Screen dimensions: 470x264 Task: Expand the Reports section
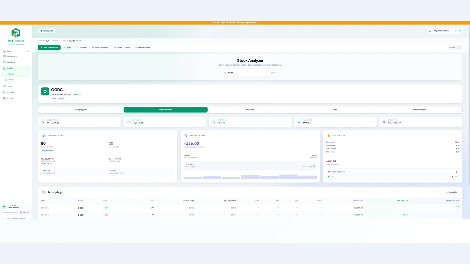(16, 92)
